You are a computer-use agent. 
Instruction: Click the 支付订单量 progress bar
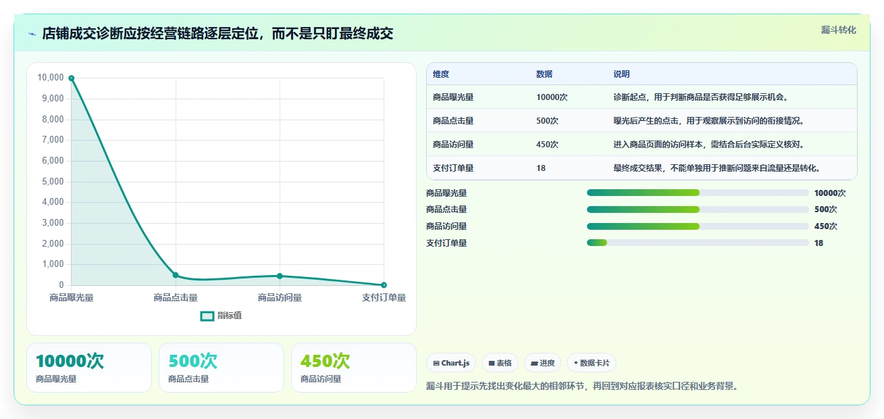pyautogui.click(x=698, y=243)
